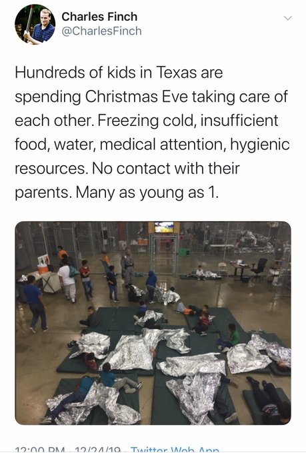The height and width of the screenshot is (453, 306).
Task: Open the @CharlesFinch handle link
Action: click(x=101, y=31)
